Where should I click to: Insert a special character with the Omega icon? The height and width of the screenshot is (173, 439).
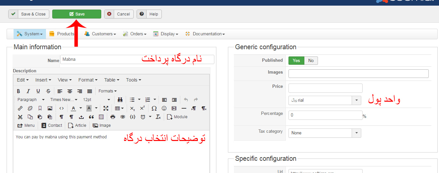pyautogui.click(x=154, y=108)
